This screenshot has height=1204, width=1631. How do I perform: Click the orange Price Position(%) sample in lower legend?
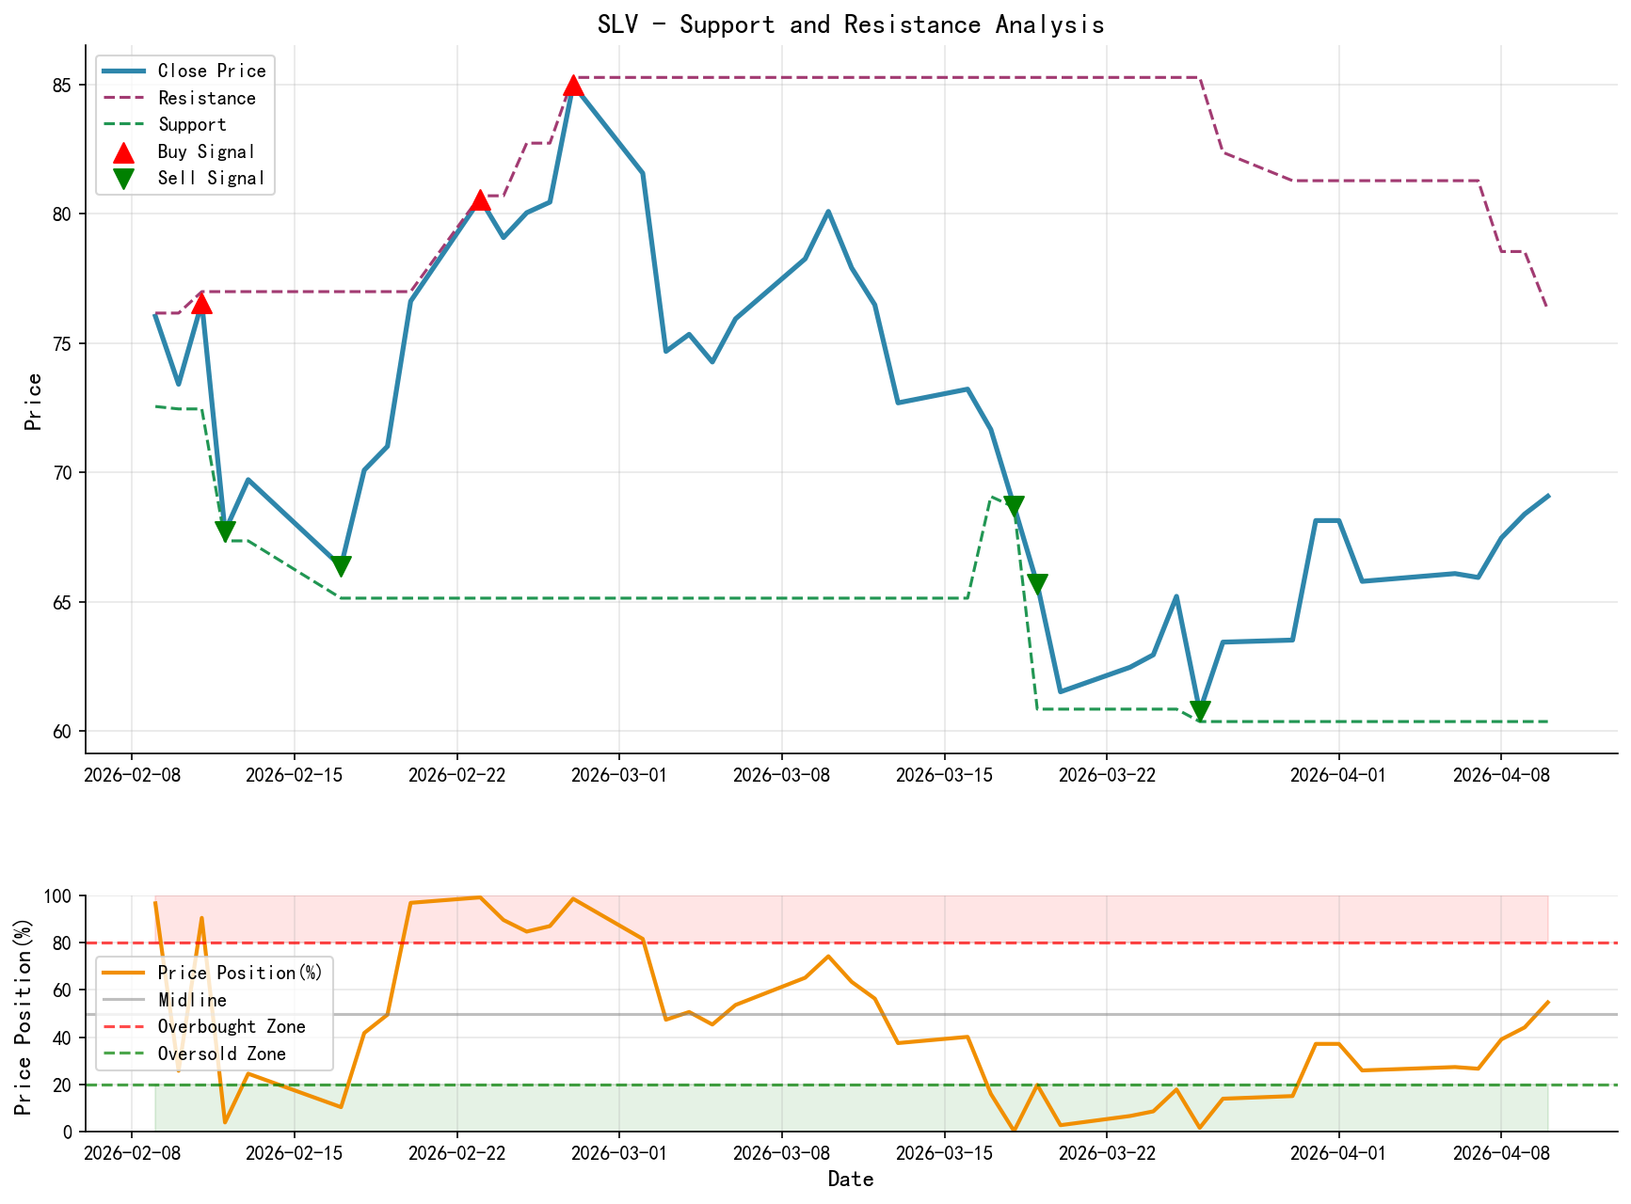pos(124,974)
